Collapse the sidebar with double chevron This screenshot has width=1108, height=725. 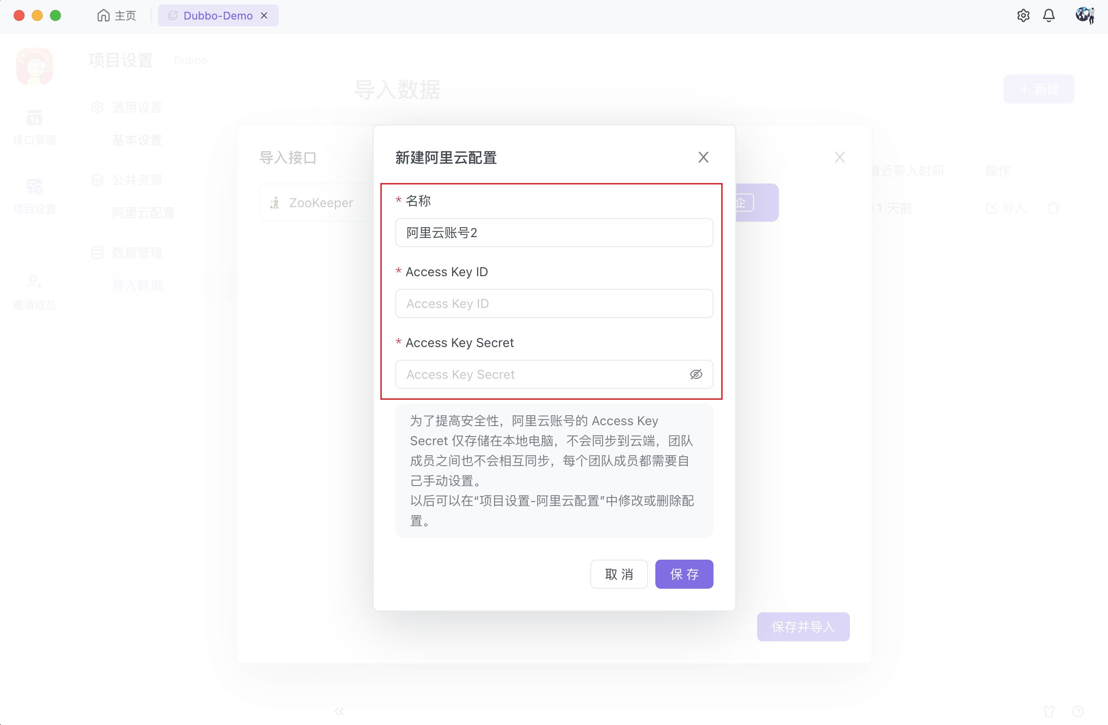[x=339, y=710]
